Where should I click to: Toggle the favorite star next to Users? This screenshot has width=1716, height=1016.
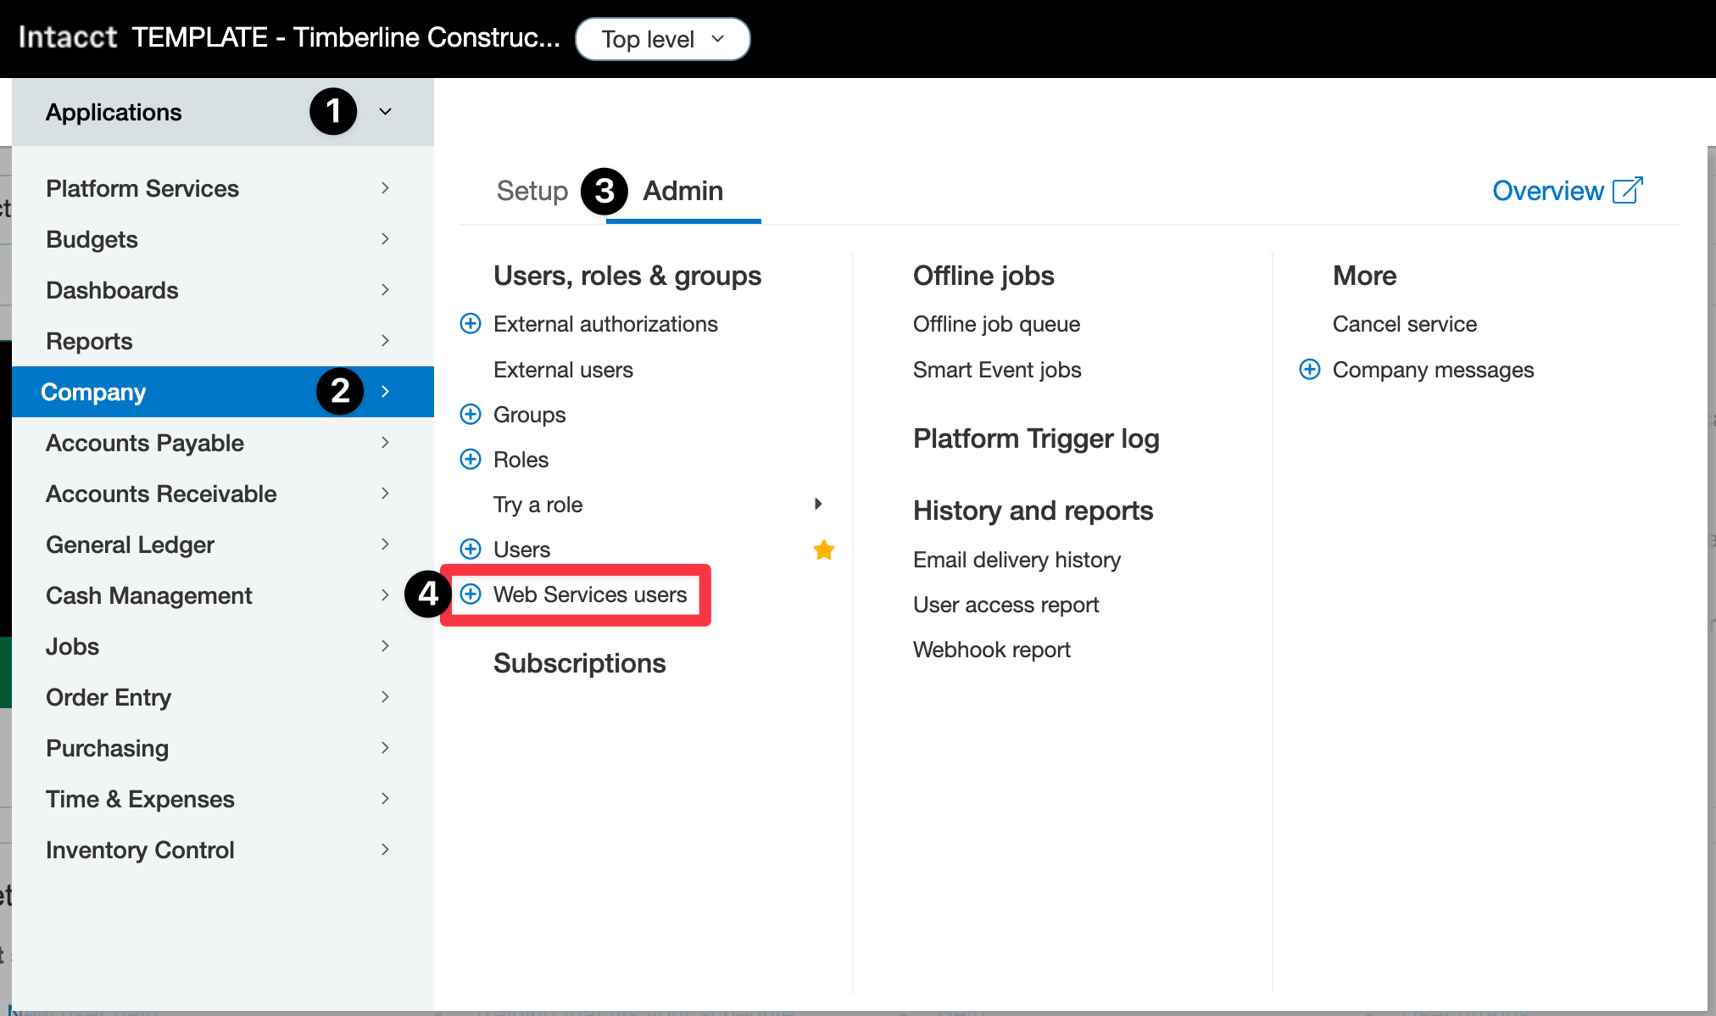tap(823, 550)
